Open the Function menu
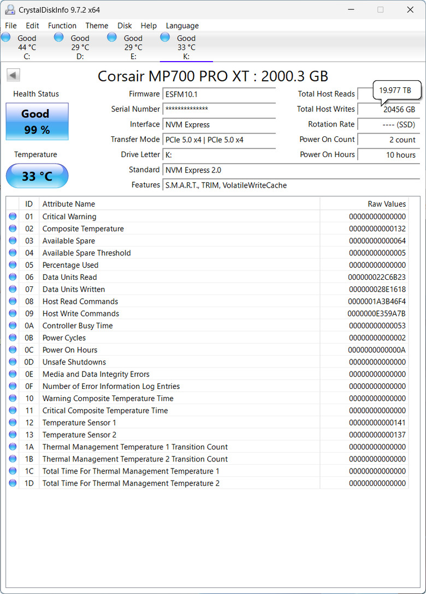Viewport: 426px width, 594px height. coord(62,26)
